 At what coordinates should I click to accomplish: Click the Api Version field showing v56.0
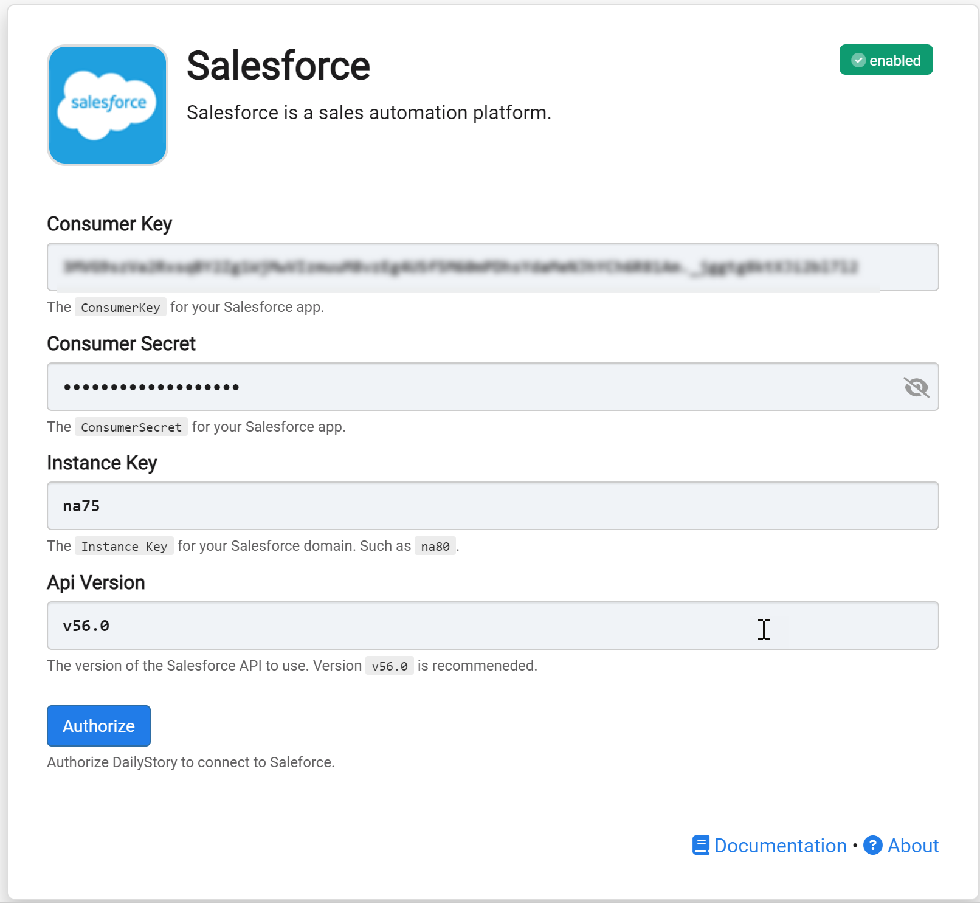[492, 626]
